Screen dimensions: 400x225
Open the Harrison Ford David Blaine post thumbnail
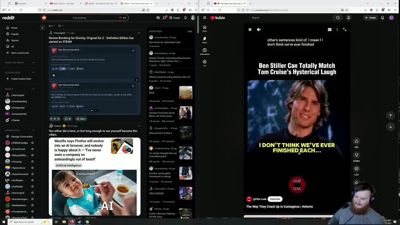click(x=186, y=113)
